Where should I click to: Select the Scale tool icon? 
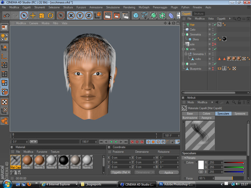[42, 15]
